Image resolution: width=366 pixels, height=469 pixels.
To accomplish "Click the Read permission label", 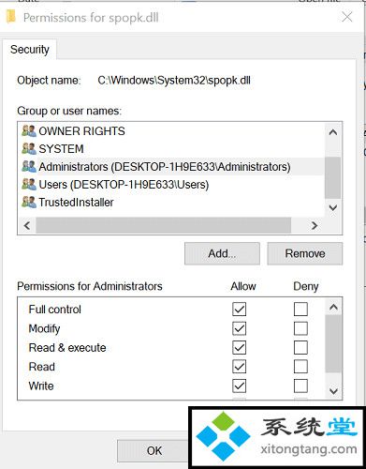I will [x=42, y=367].
